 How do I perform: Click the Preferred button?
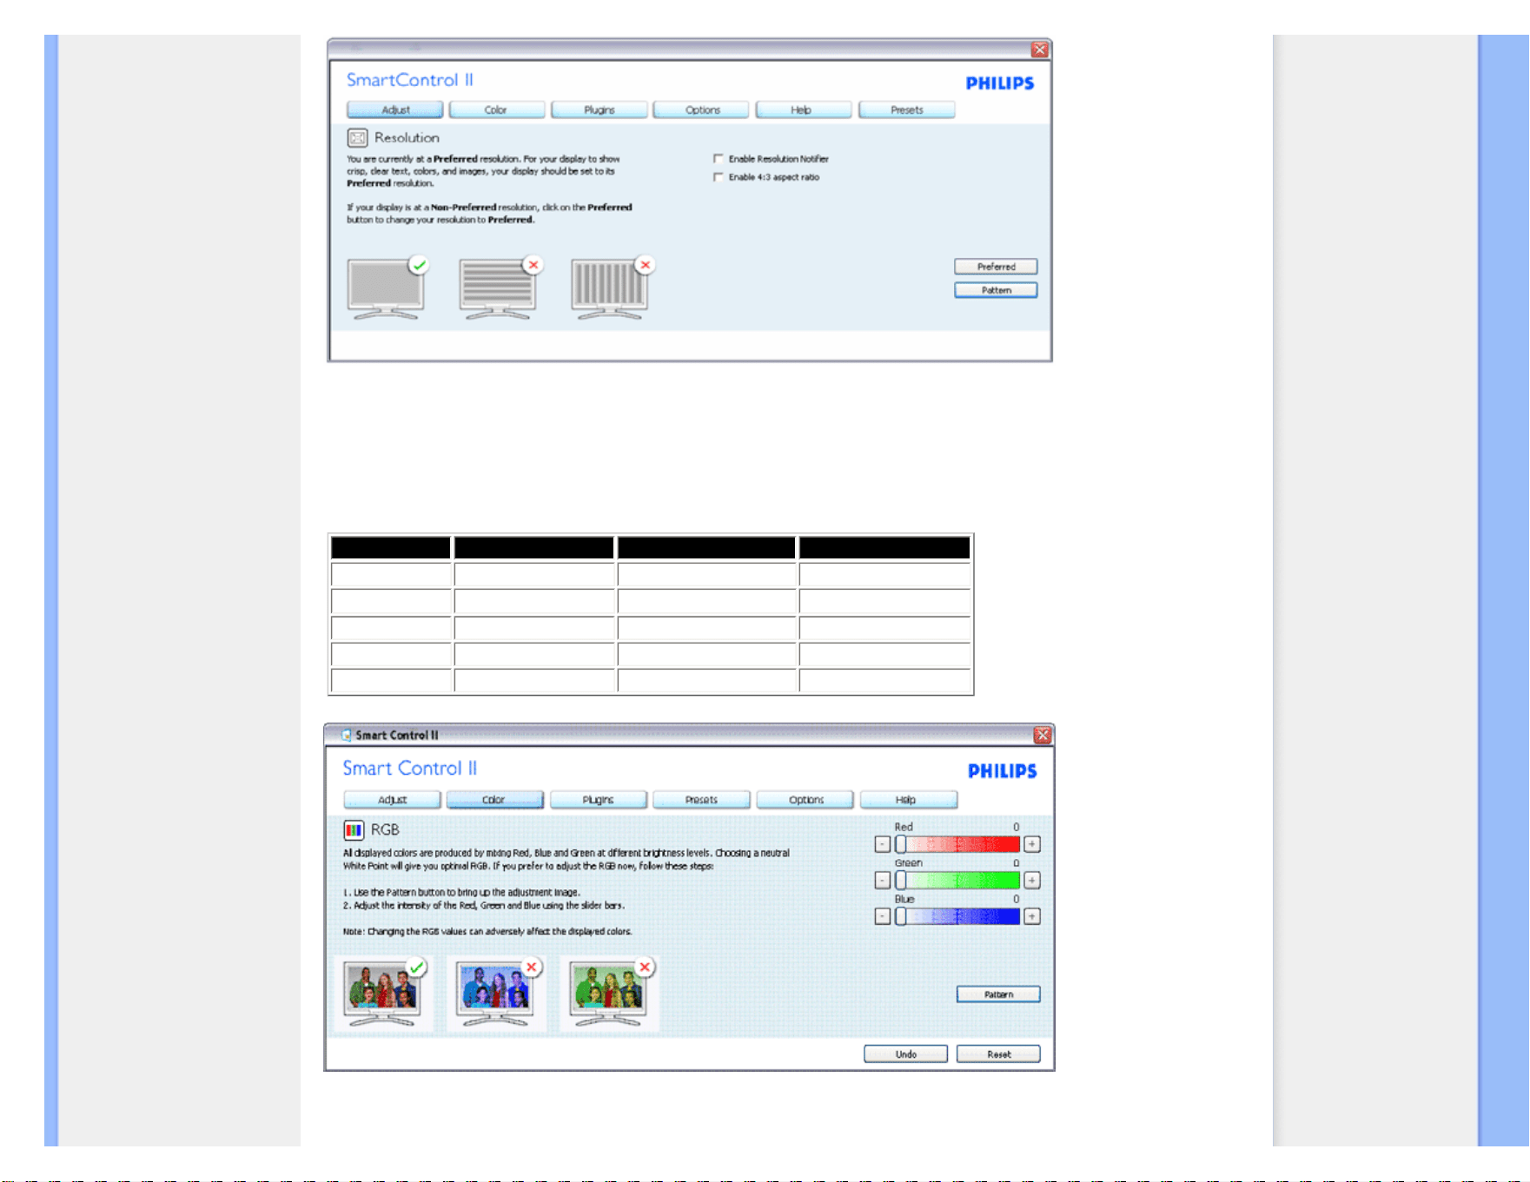(x=996, y=267)
